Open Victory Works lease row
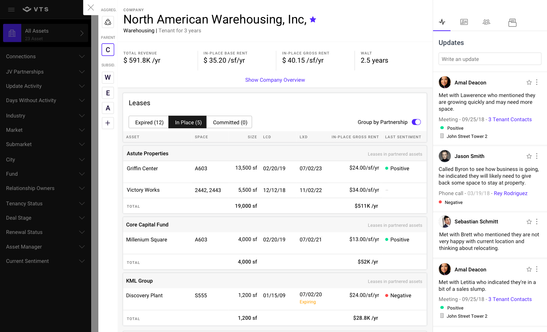The height and width of the screenshot is (332, 547). pos(275,190)
